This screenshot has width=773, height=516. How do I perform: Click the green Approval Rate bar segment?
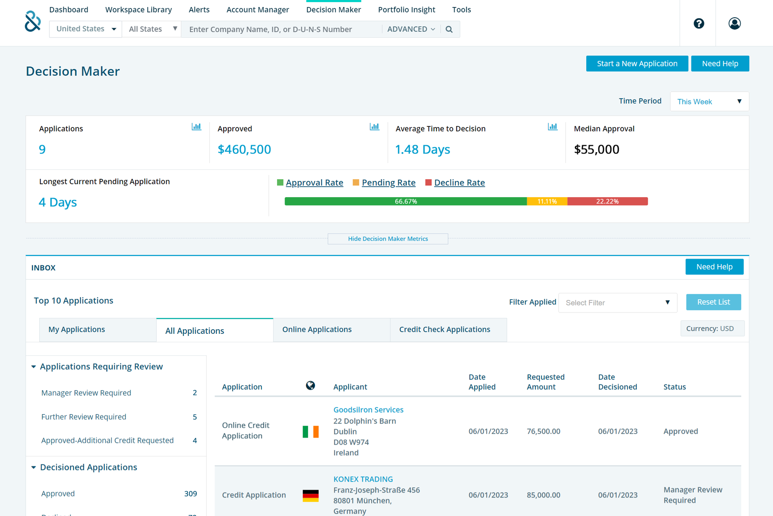(406, 201)
